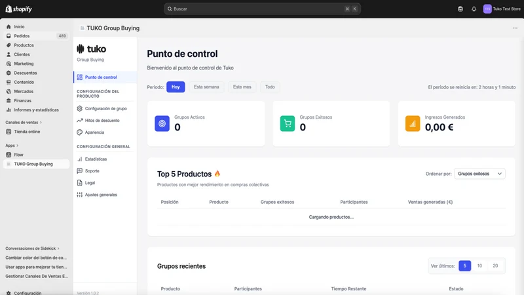Select the Todo period filter
The image size is (524, 295).
[x=270, y=87]
